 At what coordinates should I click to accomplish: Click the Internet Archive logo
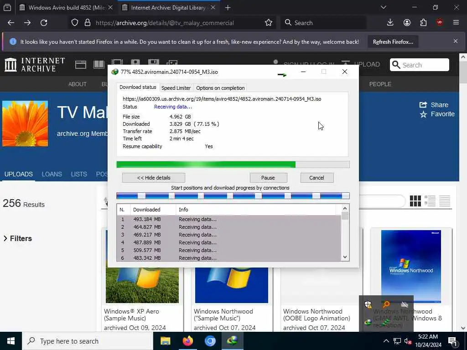35,65
